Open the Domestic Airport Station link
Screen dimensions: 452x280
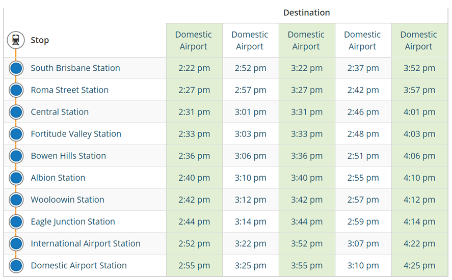pos(78,265)
